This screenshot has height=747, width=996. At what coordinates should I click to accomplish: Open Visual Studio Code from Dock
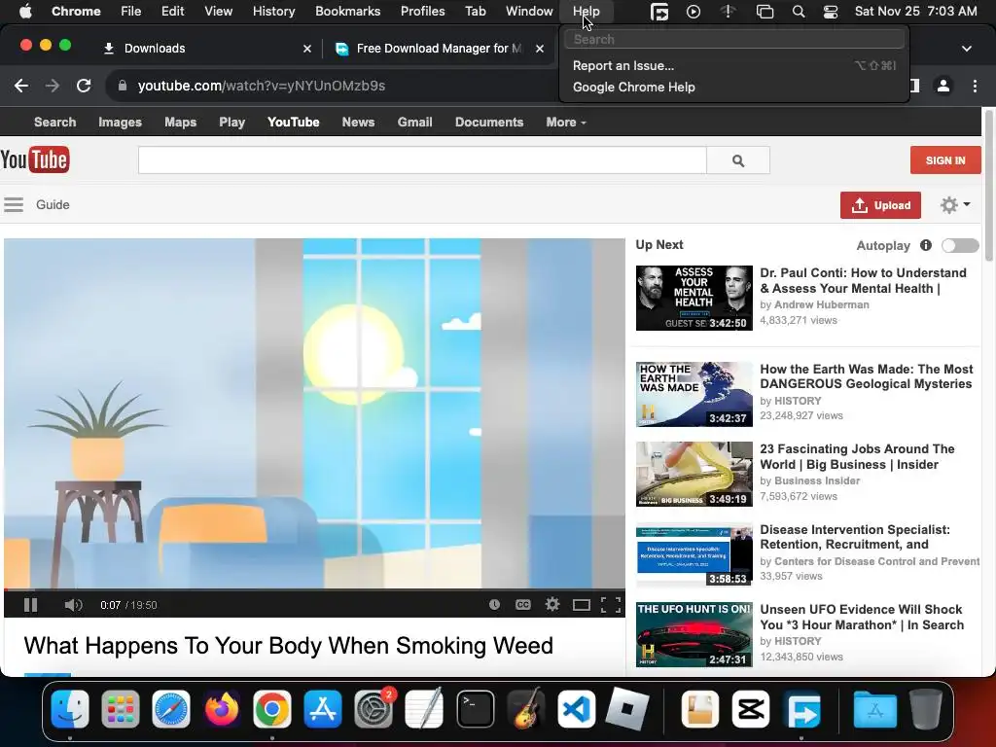[576, 709]
